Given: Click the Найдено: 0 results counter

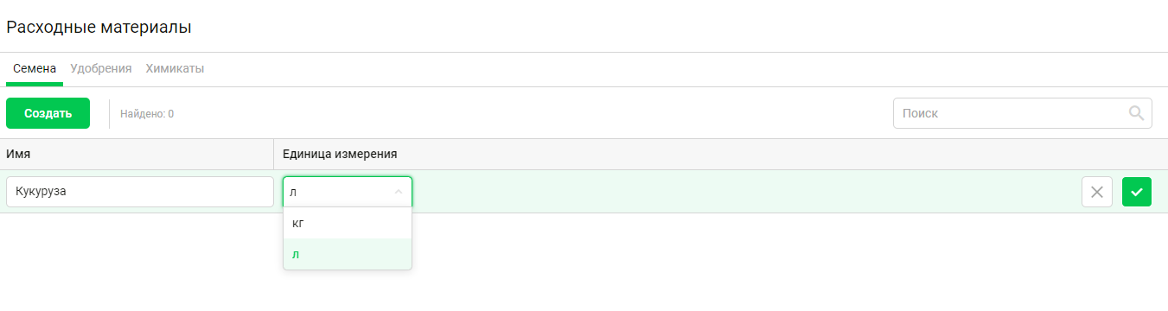Looking at the screenshot, I should [x=147, y=114].
